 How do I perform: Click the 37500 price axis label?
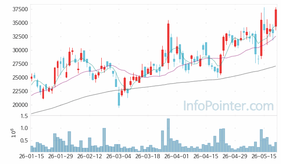[20, 9]
